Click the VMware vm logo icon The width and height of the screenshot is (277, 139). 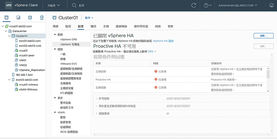(x=9, y=5)
